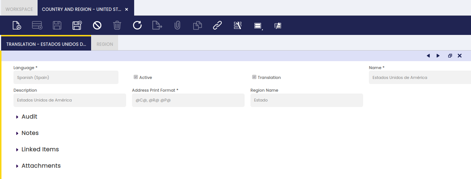Click the Delete trash can icon

click(117, 25)
